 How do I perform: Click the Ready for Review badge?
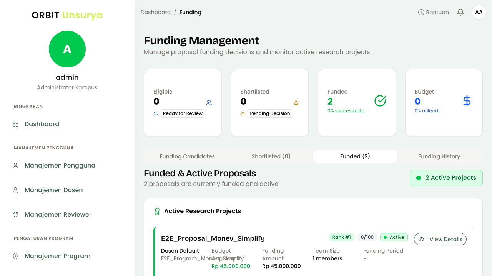tap(183, 113)
